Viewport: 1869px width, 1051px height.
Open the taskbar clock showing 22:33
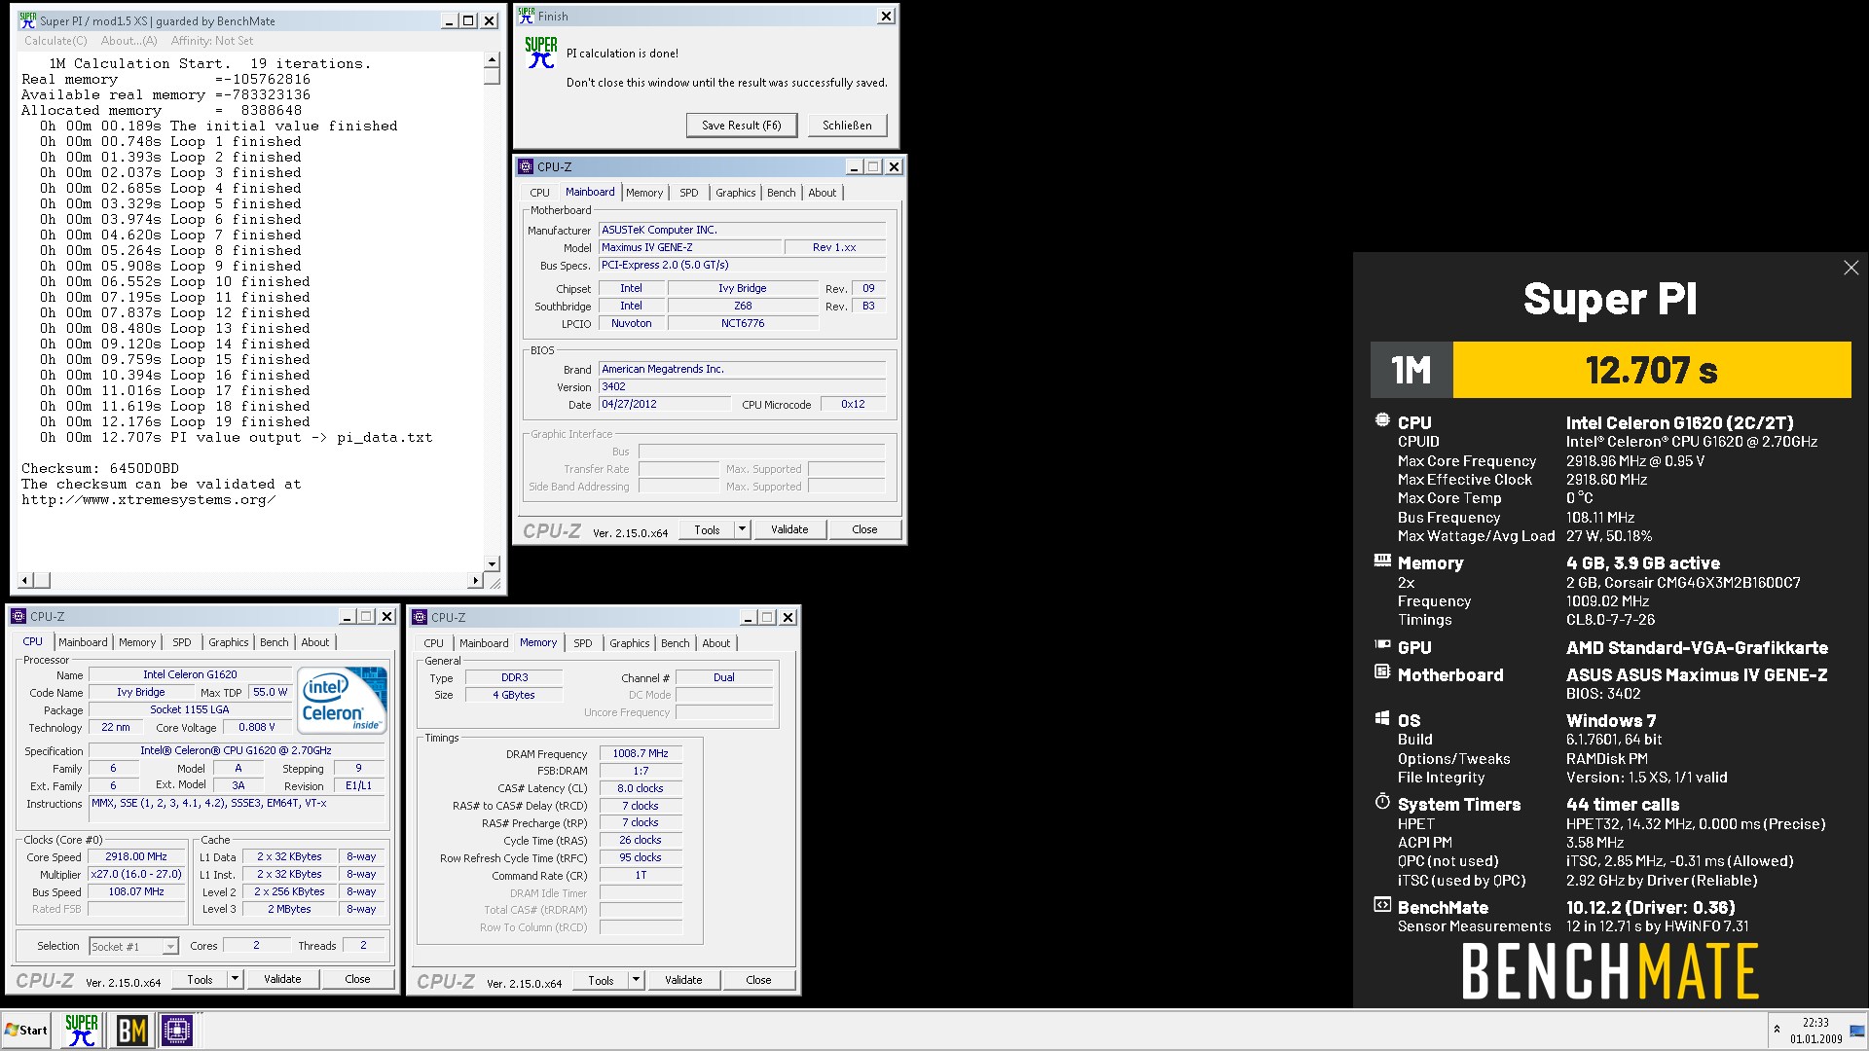point(1815,1030)
